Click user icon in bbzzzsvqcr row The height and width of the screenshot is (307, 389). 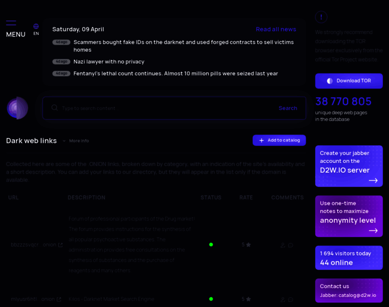[283, 245]
